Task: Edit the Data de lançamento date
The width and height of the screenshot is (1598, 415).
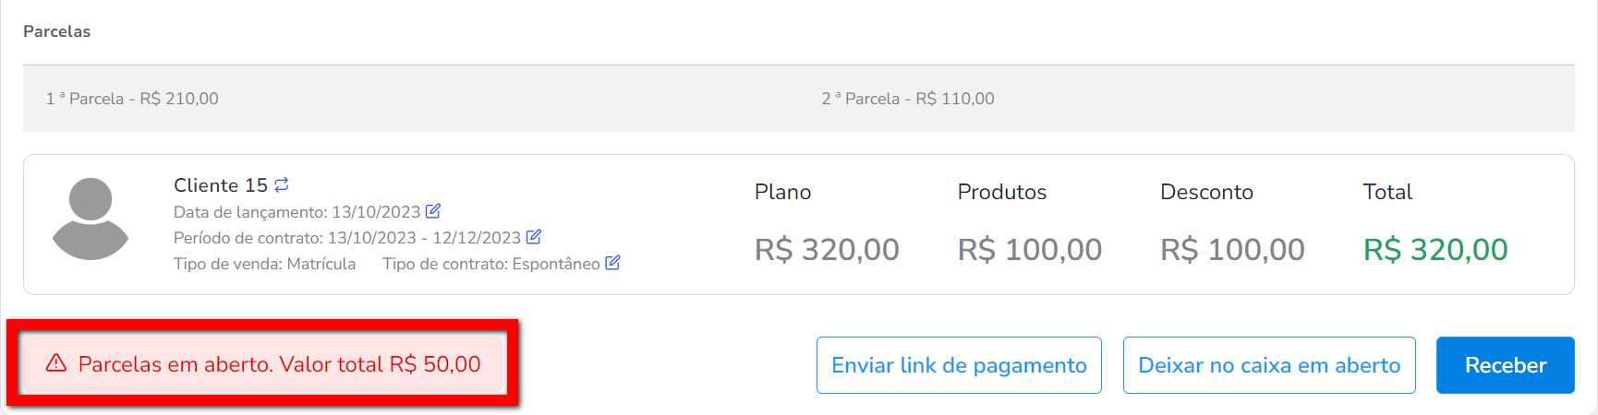Action: click(x=433, y=211)
